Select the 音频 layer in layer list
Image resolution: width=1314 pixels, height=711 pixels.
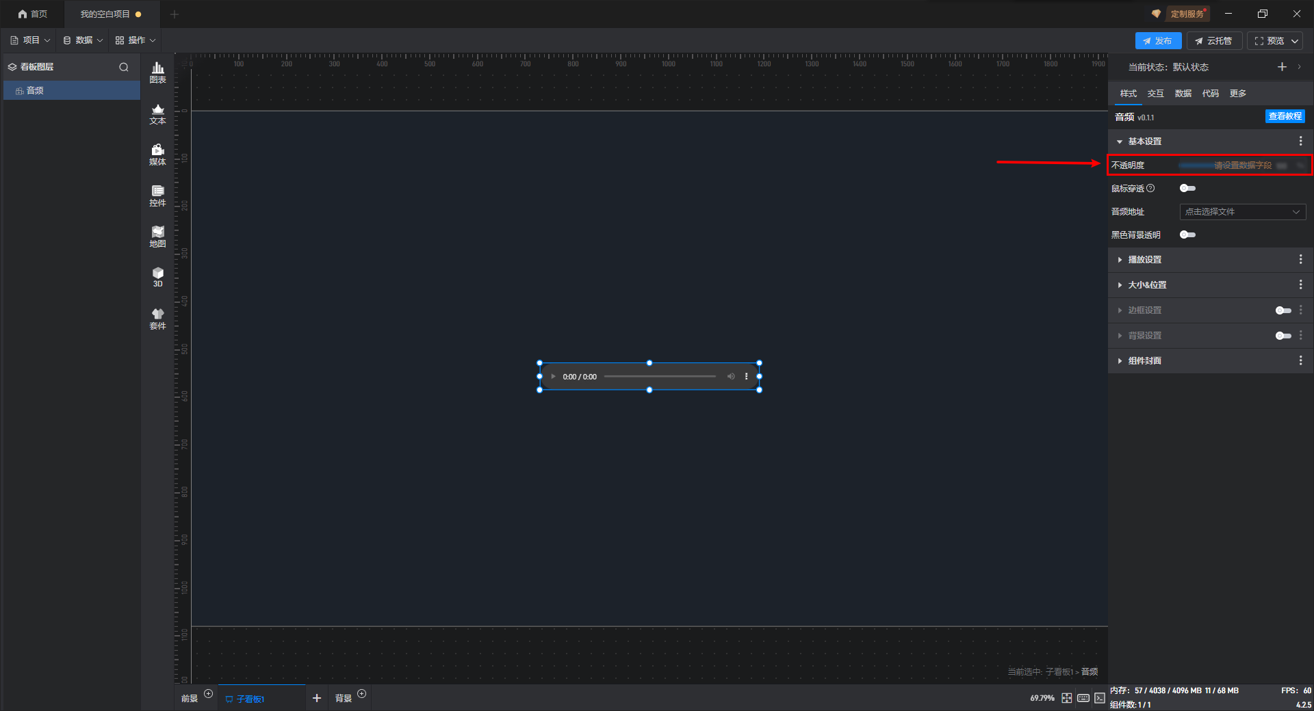tap(72, 90)
